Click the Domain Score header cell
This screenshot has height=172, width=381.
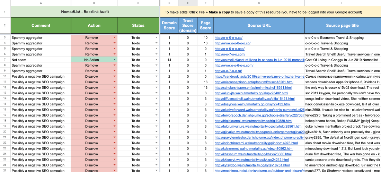pos(169,25)
